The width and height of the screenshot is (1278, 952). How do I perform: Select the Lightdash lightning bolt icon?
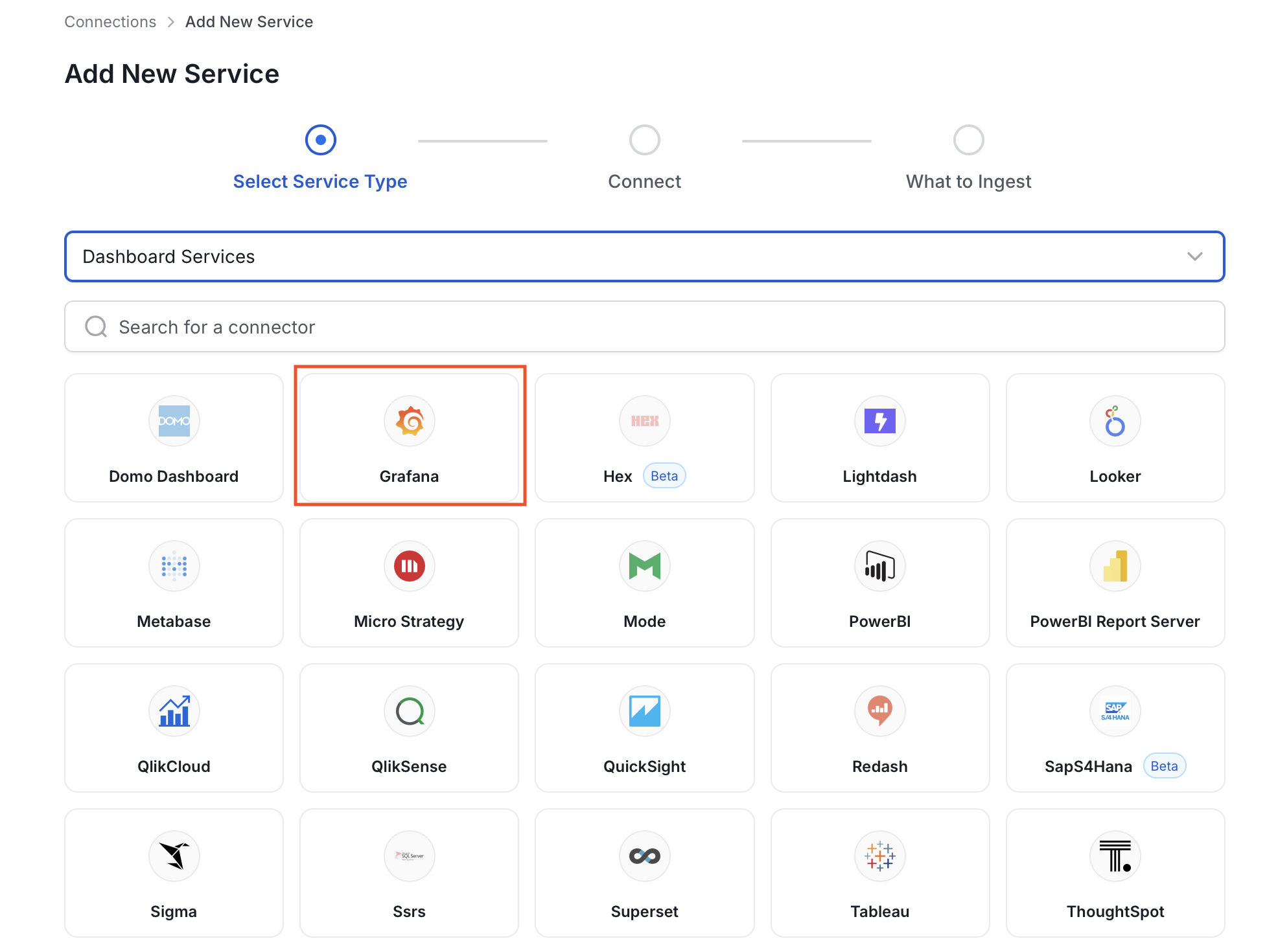(880, 421)
